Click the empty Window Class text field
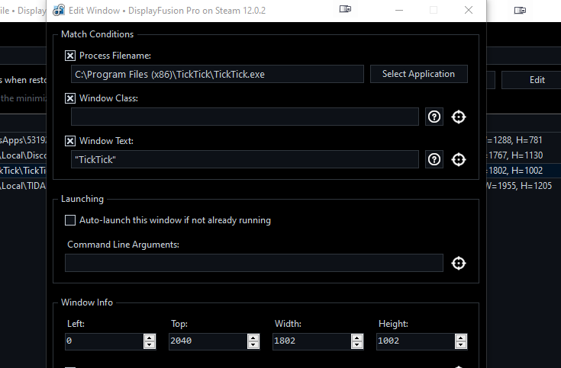The image size is (561, 368). pyautogui.click(x=245, y=117)
